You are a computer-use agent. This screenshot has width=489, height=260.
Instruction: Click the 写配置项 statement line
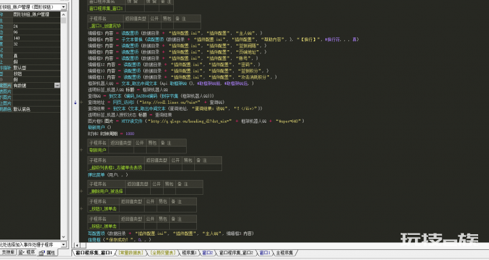pyautogui.click(x=171, y=234)
